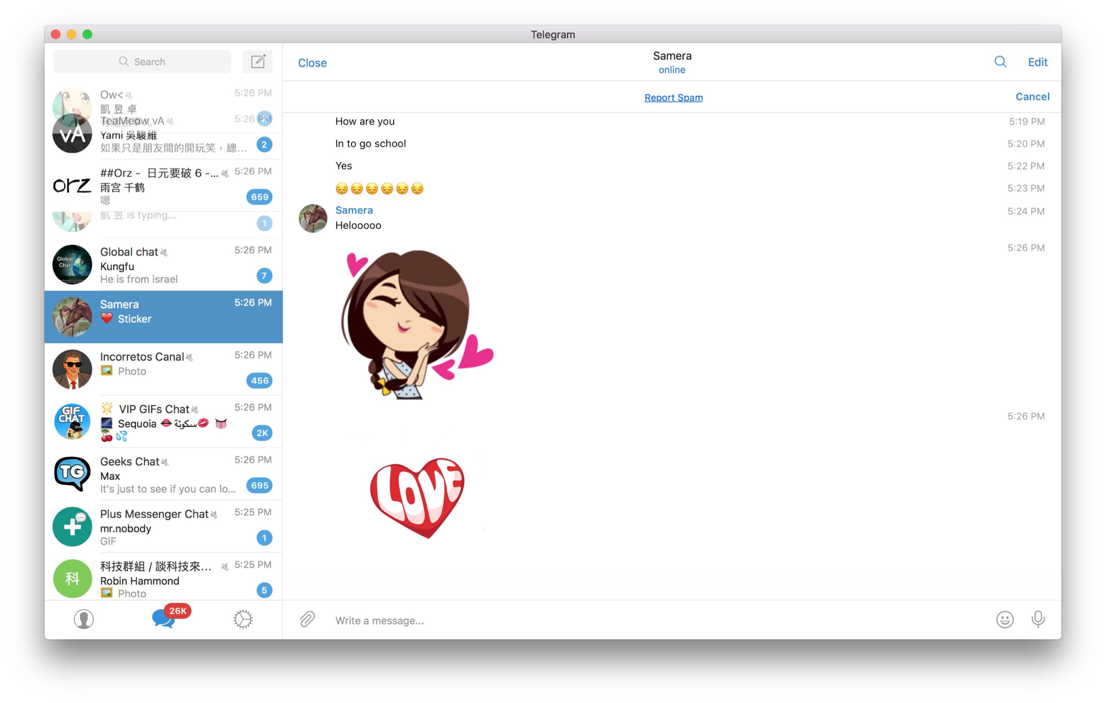Open the Geeks Chat conversation
1106x703 pixels.
163,474
